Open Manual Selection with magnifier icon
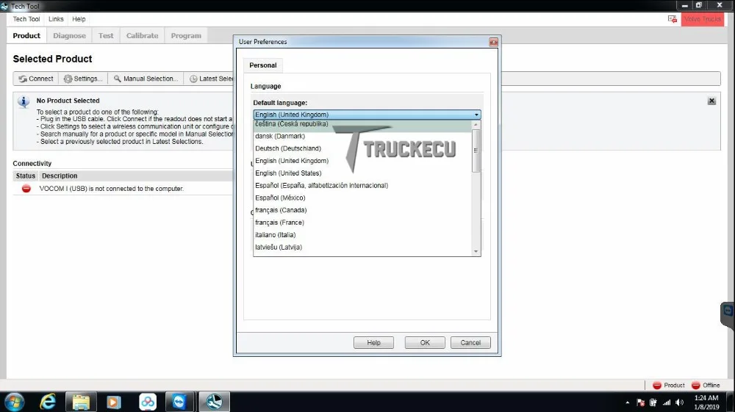Image resolution: width=735 pixels, height=412 pixels. 117,79
